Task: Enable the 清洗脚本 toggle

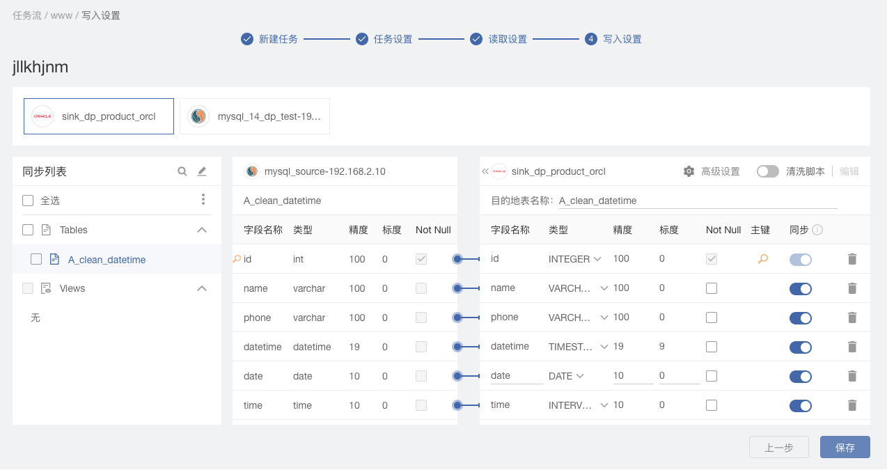Action: click(767, 171)
